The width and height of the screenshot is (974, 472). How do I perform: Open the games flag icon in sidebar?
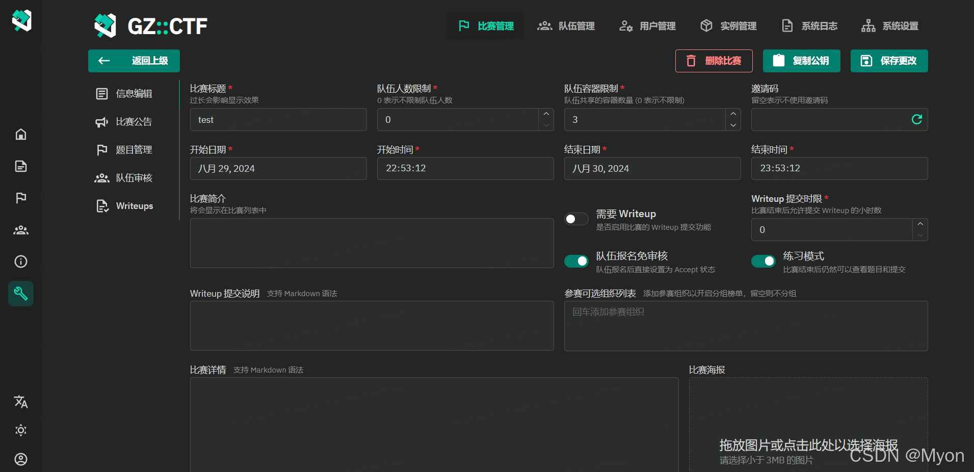[21, 198]
